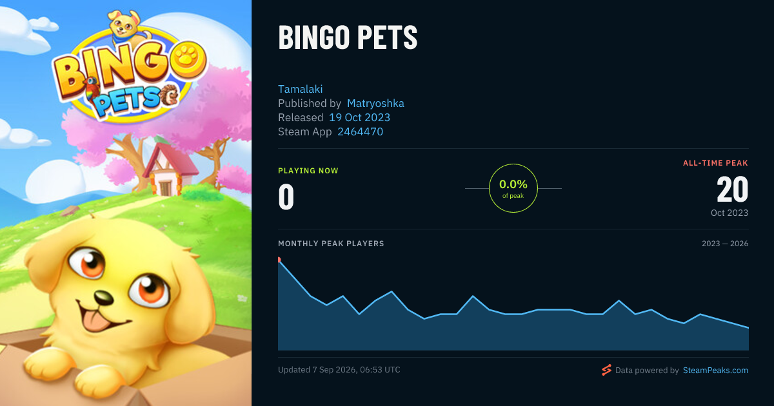The width and height of the screenshot is (774, 406).
Task: Click the 19 Oct 2023 release date
Action: [359, 117]
